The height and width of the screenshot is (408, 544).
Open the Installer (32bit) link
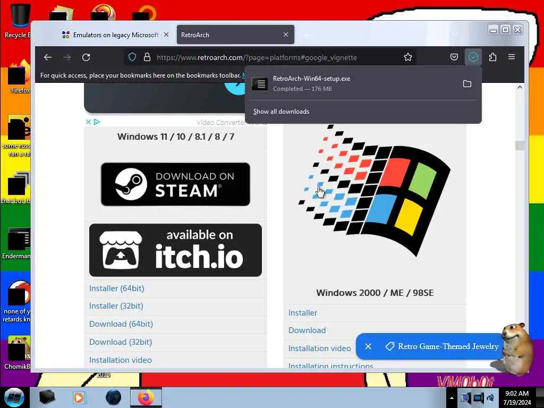click(116, 306)
